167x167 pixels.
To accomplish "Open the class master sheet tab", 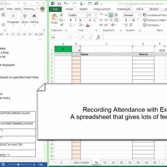I will (x=81, y=163).
